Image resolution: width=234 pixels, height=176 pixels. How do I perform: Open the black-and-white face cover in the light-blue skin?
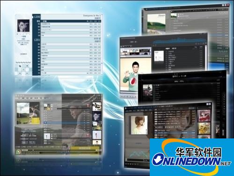tap(23, 25)
